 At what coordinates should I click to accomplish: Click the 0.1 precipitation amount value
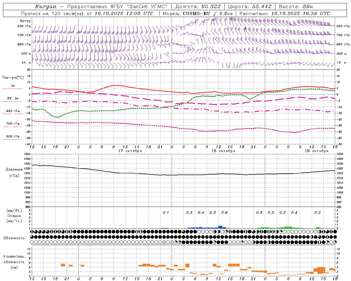pos(166,213)
